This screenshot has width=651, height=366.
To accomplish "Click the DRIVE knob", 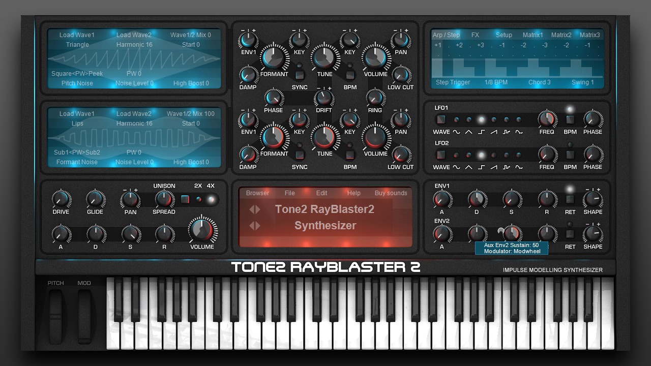I will click(61, 199).
